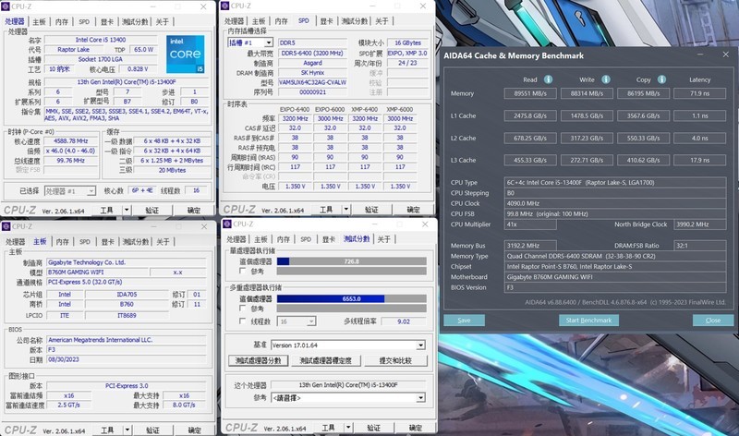The height and width of the screenshot is (436, 739).
Task: Close the CPU-Z 測試分數 window
Action: coord(425,224)
